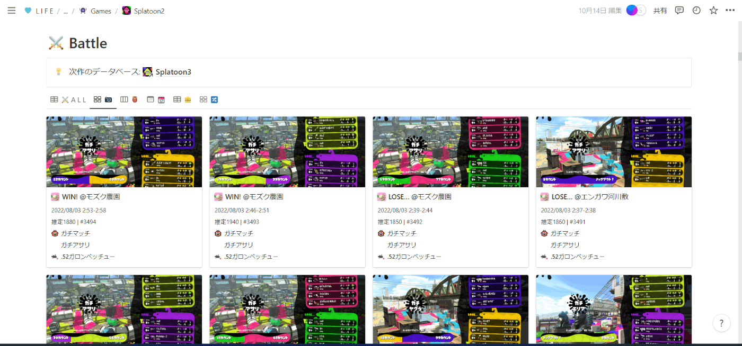The height and width of the screenshot is (346, 742).
Task: Click the ガチマッチ mode icon in card #3494
Action: pyautogui.click(x=55, y=233)
